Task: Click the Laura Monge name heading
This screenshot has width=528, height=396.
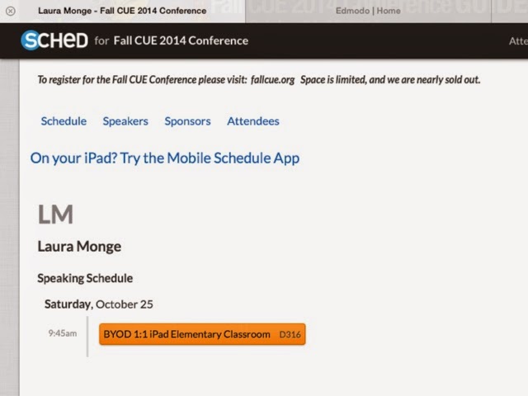Action: pyautogui.click(x=81, y=247)
